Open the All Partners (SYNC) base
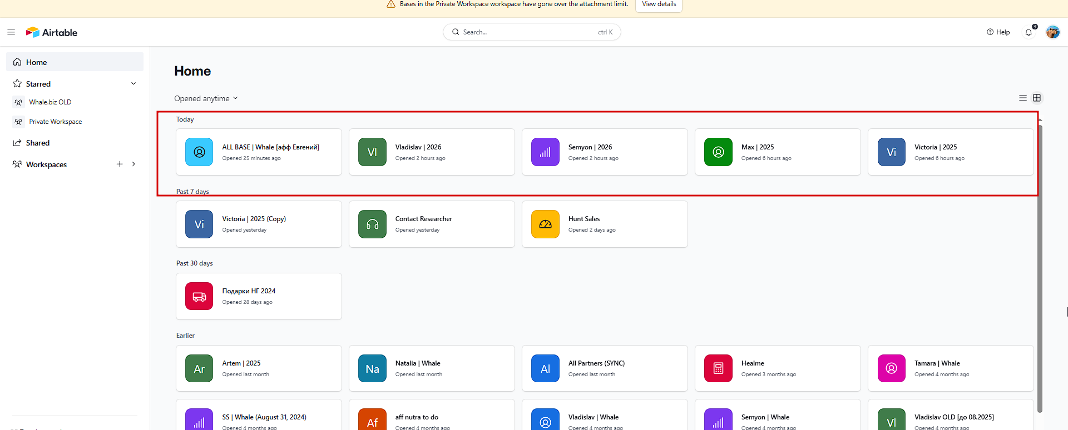 point(605,368)
